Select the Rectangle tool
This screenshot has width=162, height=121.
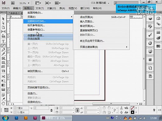coord(3,63)
